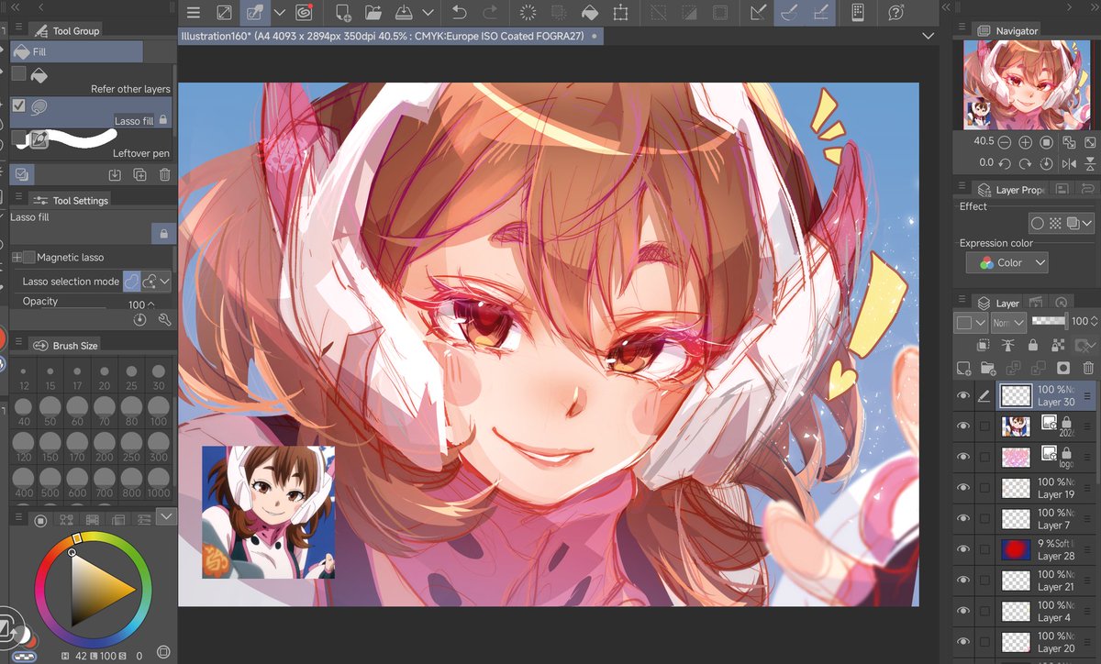Viewport: 1101px width, 664px height.
Task: Uncheck the Lasso fill checkbox
Action: 19,105
